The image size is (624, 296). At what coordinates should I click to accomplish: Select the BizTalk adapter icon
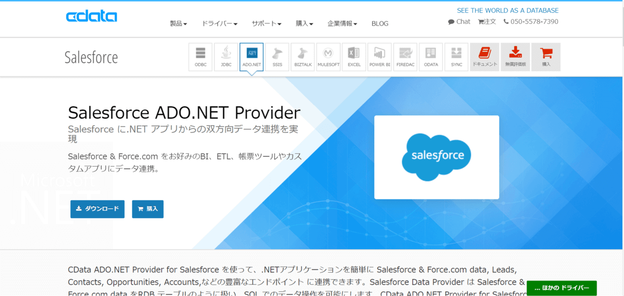point(303,57)
